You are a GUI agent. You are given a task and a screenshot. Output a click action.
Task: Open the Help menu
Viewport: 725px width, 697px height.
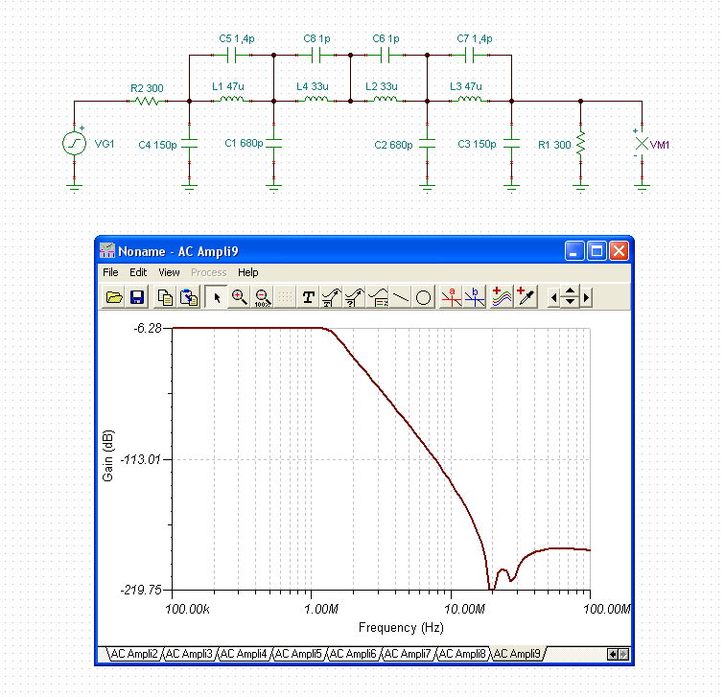(x=247, y=272)
